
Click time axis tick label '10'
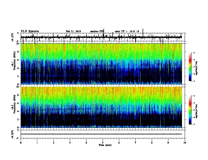point(185,143)
